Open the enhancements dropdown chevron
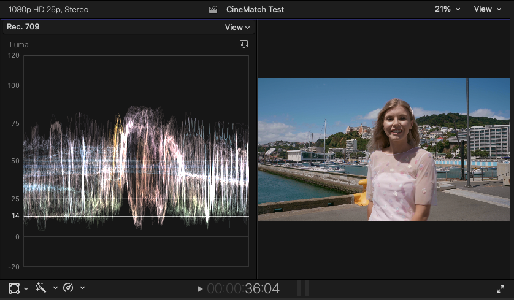 pyautogui.click(x=55, y=288)
